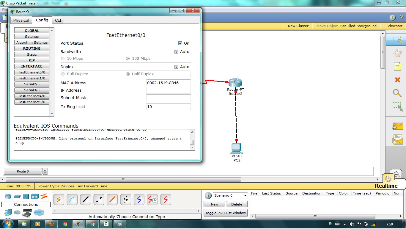Choose the light-blue Console cable
This screenshot has height=229, width=406.
click(x=72, y=200)
